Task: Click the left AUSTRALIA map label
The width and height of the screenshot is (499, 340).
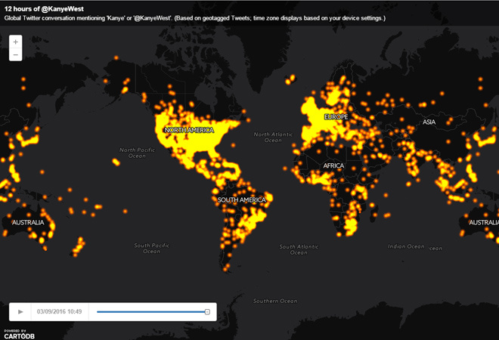Action: click(x=28, y=222)
